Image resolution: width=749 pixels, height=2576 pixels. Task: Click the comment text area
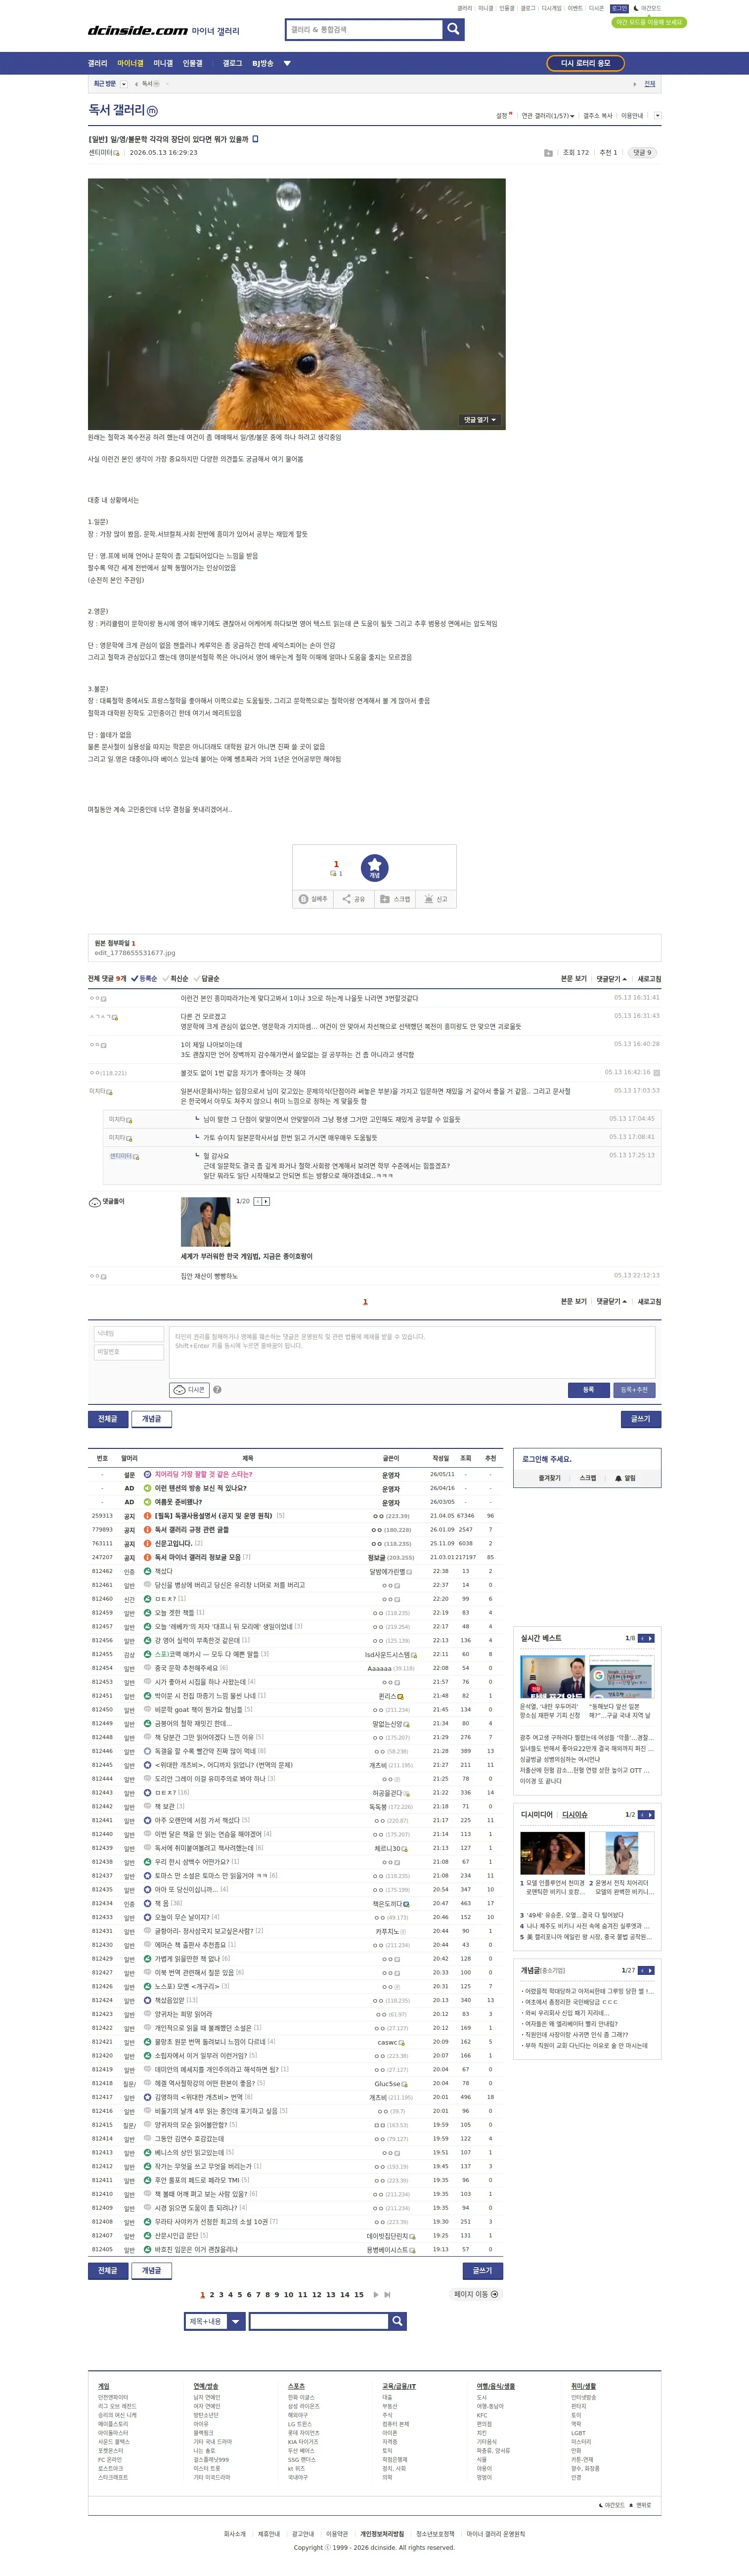click(x=412, y=1352)
